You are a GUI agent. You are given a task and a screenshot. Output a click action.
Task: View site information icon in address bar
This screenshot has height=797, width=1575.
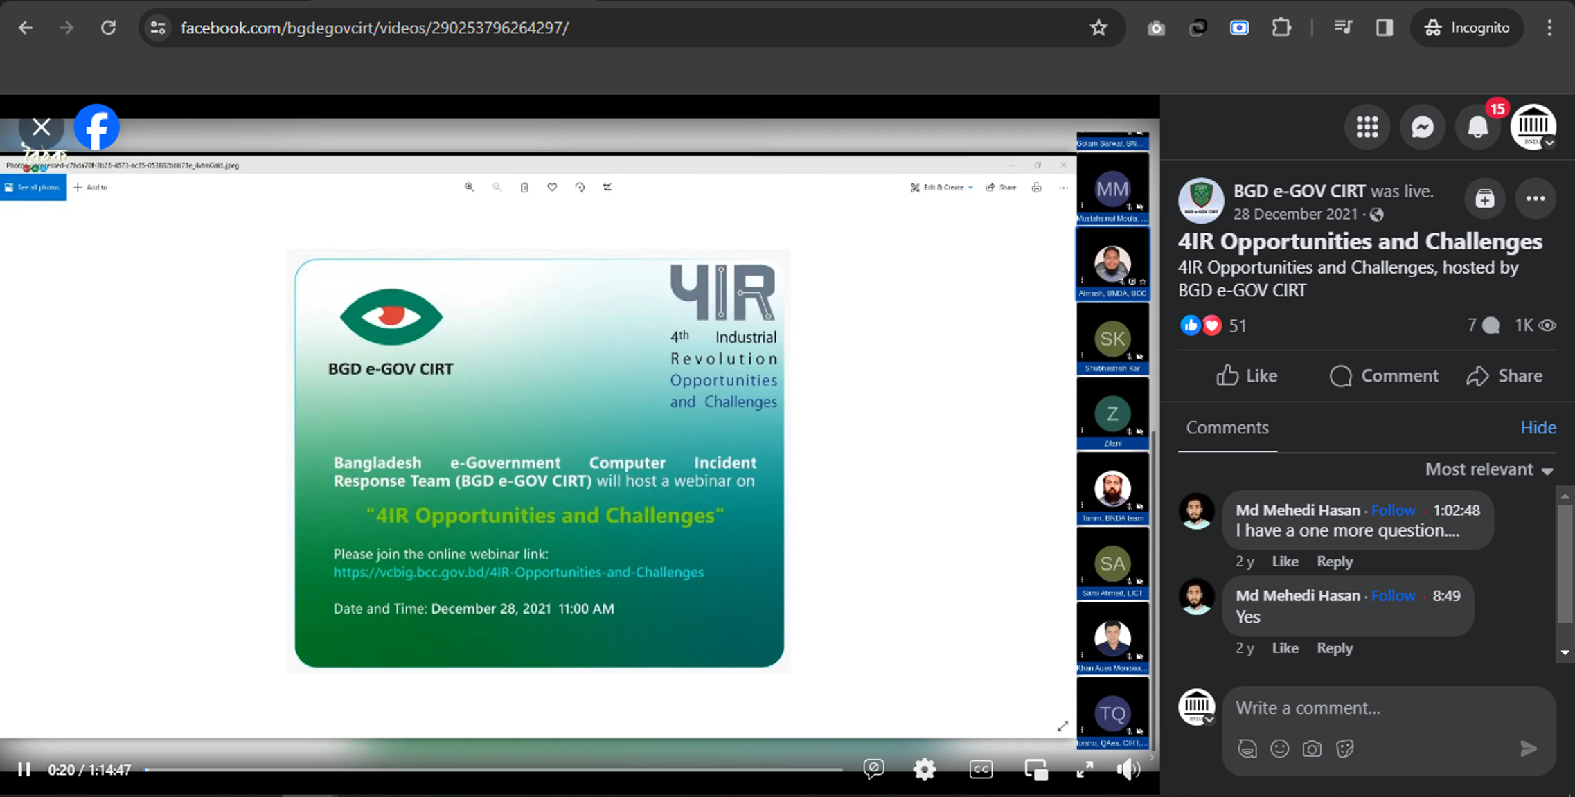pos(158,28)
